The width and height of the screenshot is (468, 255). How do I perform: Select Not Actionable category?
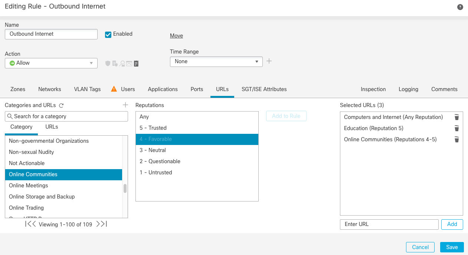pos(63,163)
